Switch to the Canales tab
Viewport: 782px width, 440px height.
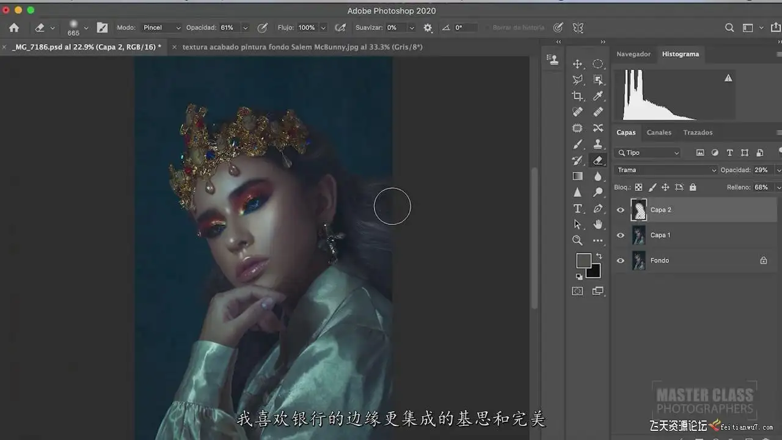point(659,132)
